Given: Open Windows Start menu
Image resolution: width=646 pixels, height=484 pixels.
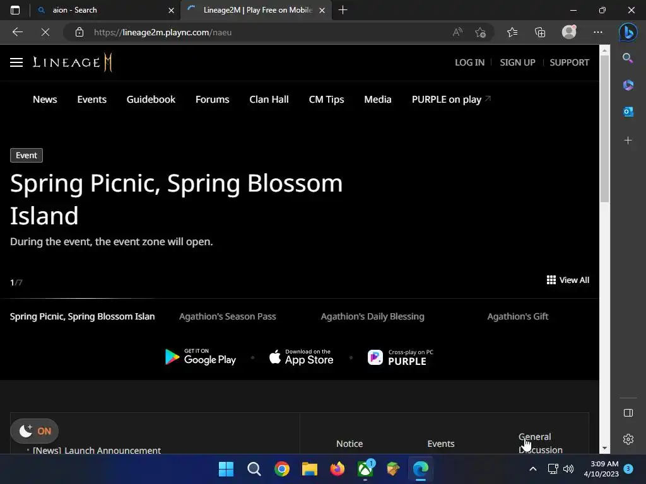Looking at the screenshot, I should coord(226,469).
